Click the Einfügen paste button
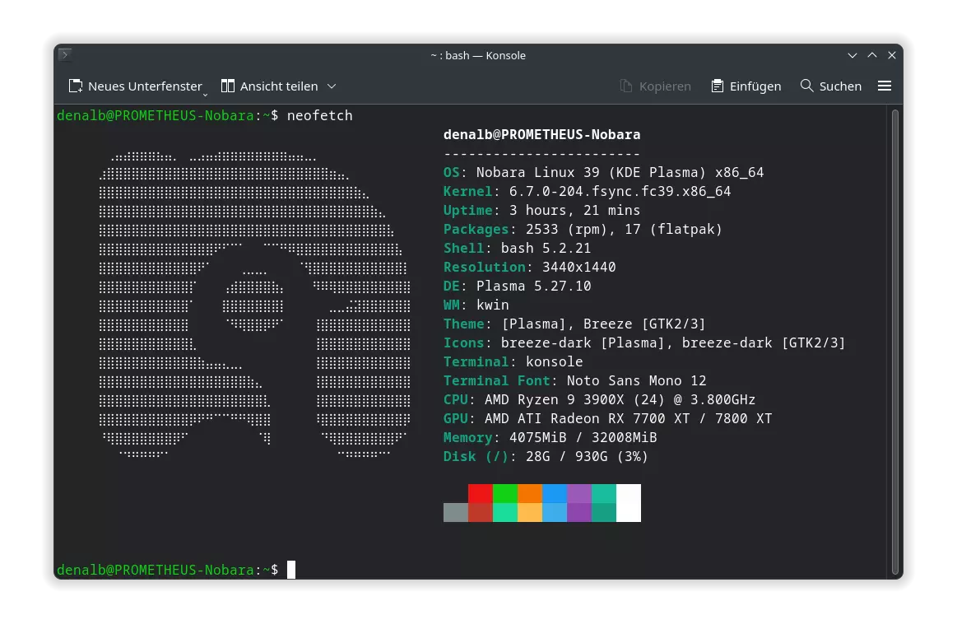The image size is (957, 643). click(x=746, y=86)
